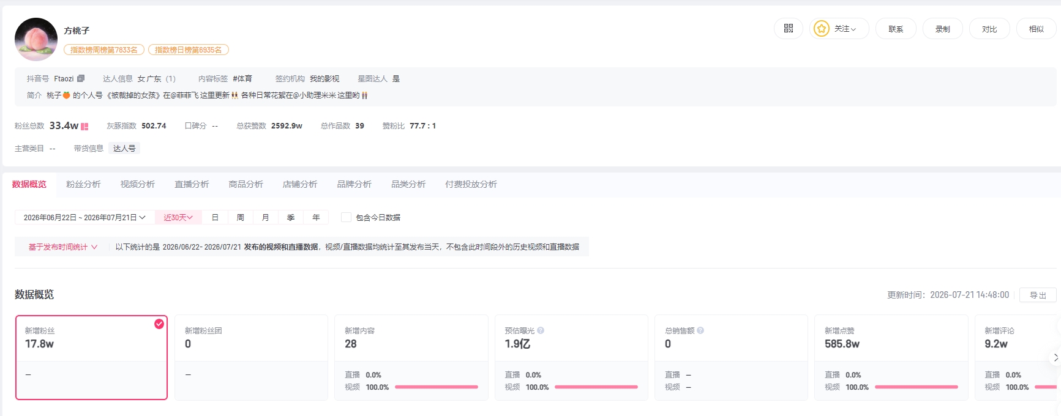Select the 新增粉丝 data card
This screenshot has height=416, width=1061.
click(91, 357)
